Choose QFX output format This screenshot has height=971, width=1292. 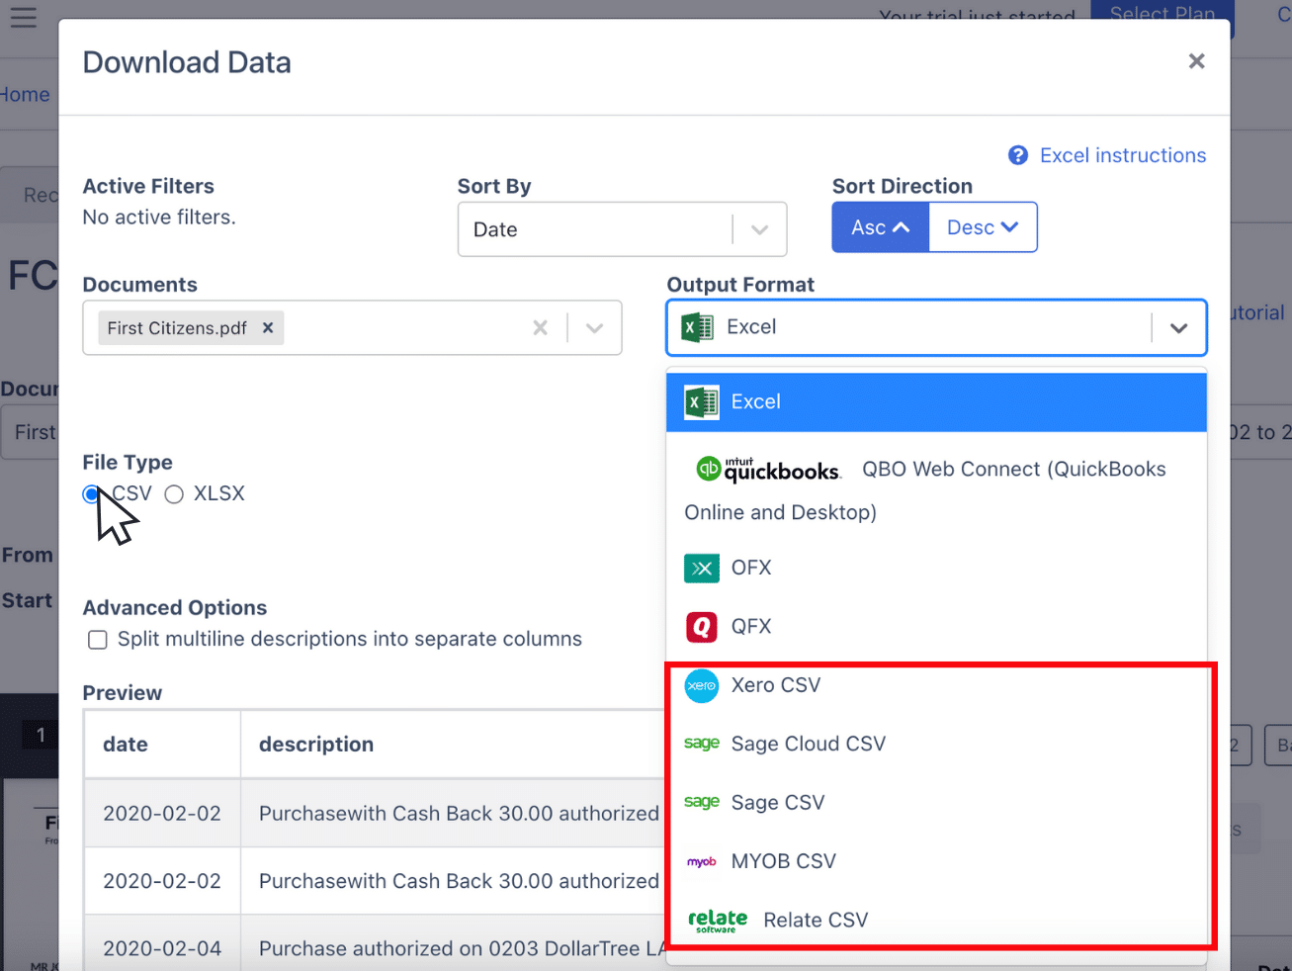pyautogui.click(x=936, y=626)
